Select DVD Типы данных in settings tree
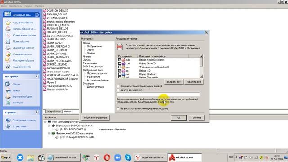Viewport: 288px width, 162px height. (x=93, y=67)
